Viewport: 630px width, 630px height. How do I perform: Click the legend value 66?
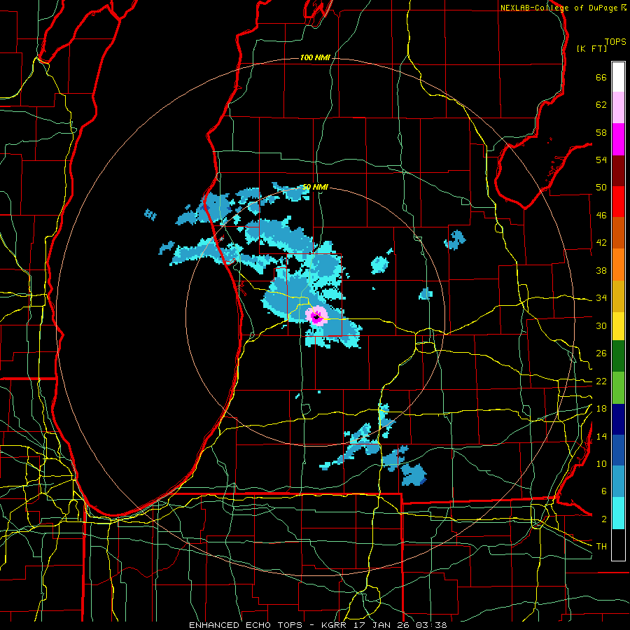601,78
